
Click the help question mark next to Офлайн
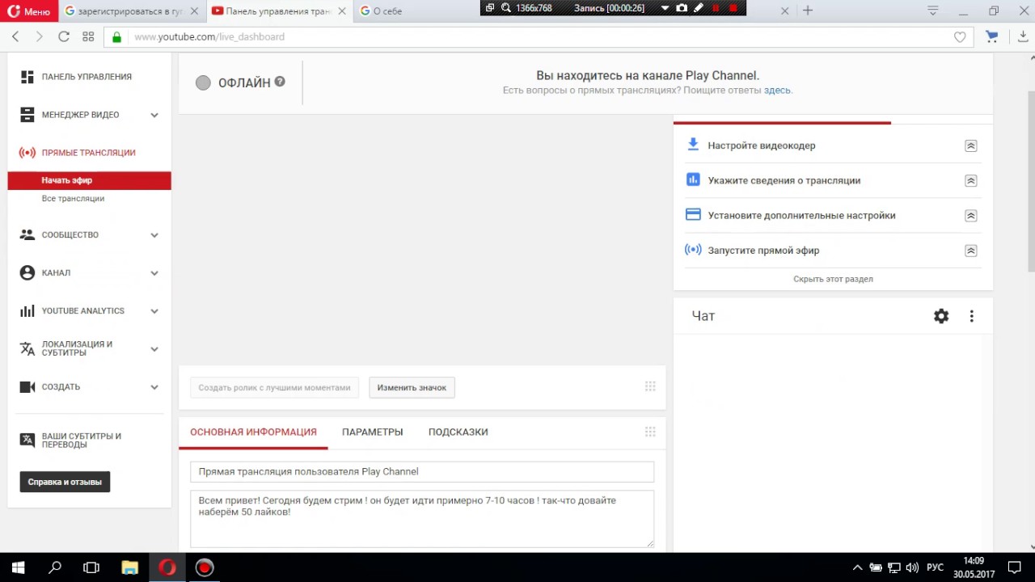280,82
